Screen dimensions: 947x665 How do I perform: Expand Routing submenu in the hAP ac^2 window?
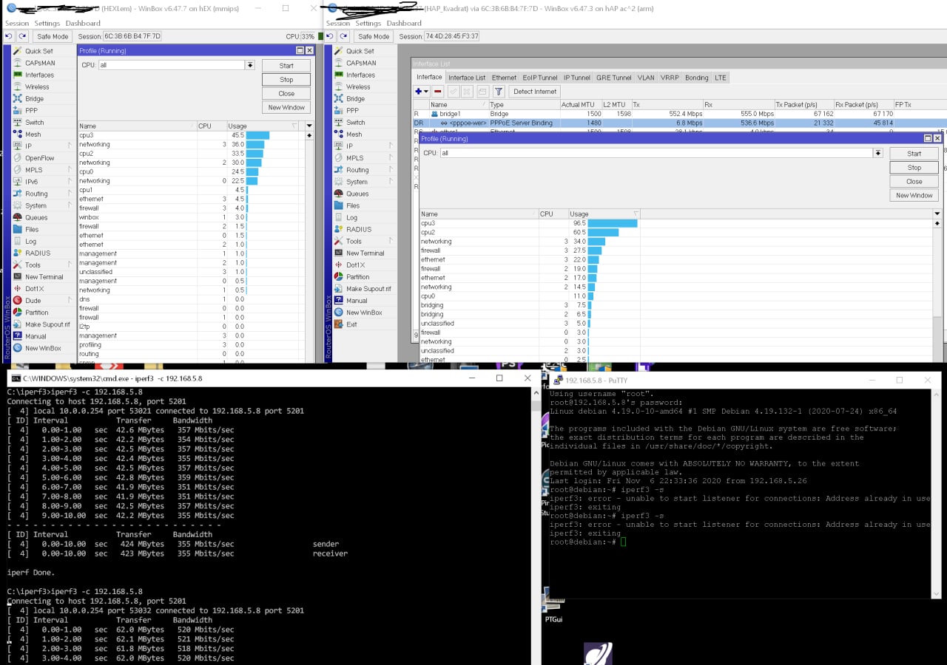pyautogui.click(x=391, y=170)
